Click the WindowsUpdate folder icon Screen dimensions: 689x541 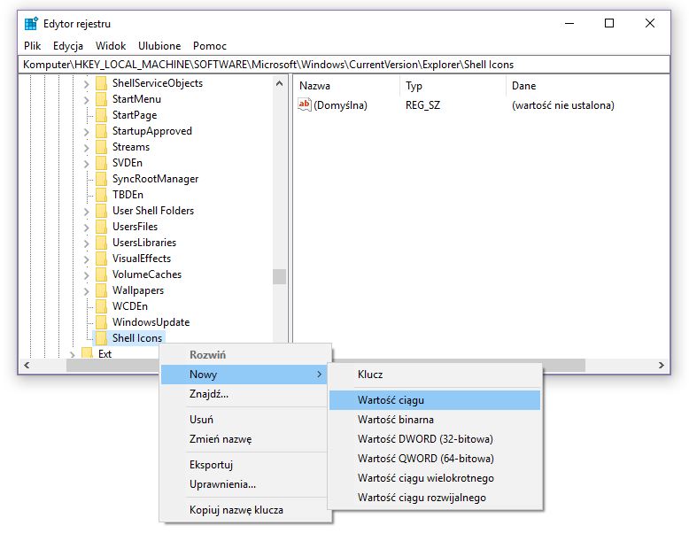(101, 322)
